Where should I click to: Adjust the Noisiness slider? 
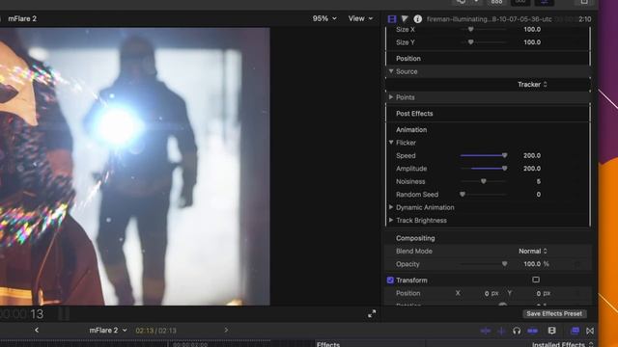tap(483, 181)
